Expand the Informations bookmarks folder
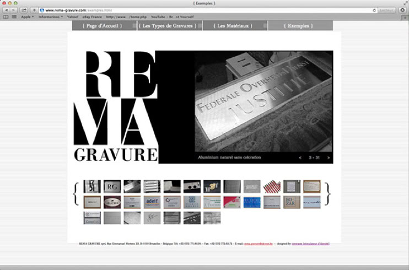This screenshot has height=270, width=409. pyautogui.click(x=51, y=17)
